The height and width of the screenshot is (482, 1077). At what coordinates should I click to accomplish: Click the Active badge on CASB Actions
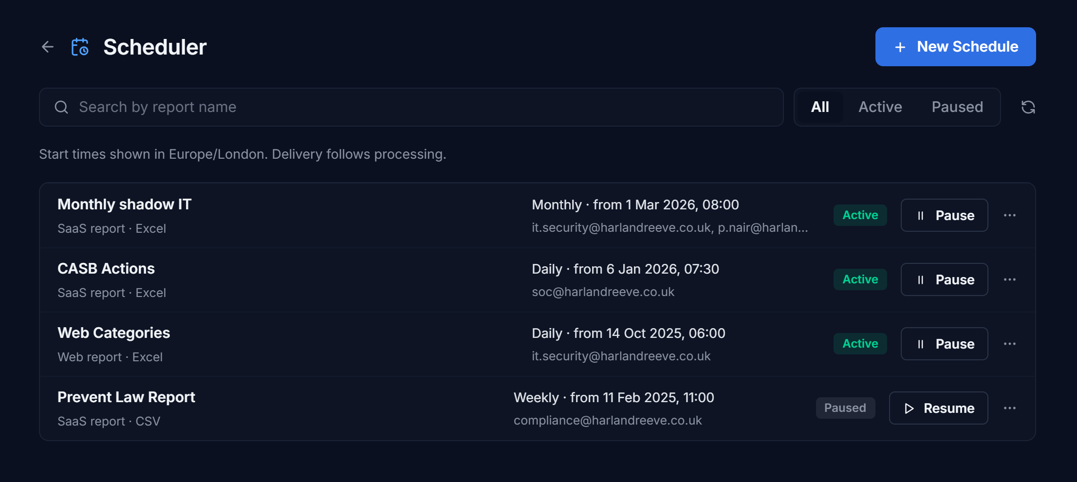click(x=860, y=279)
